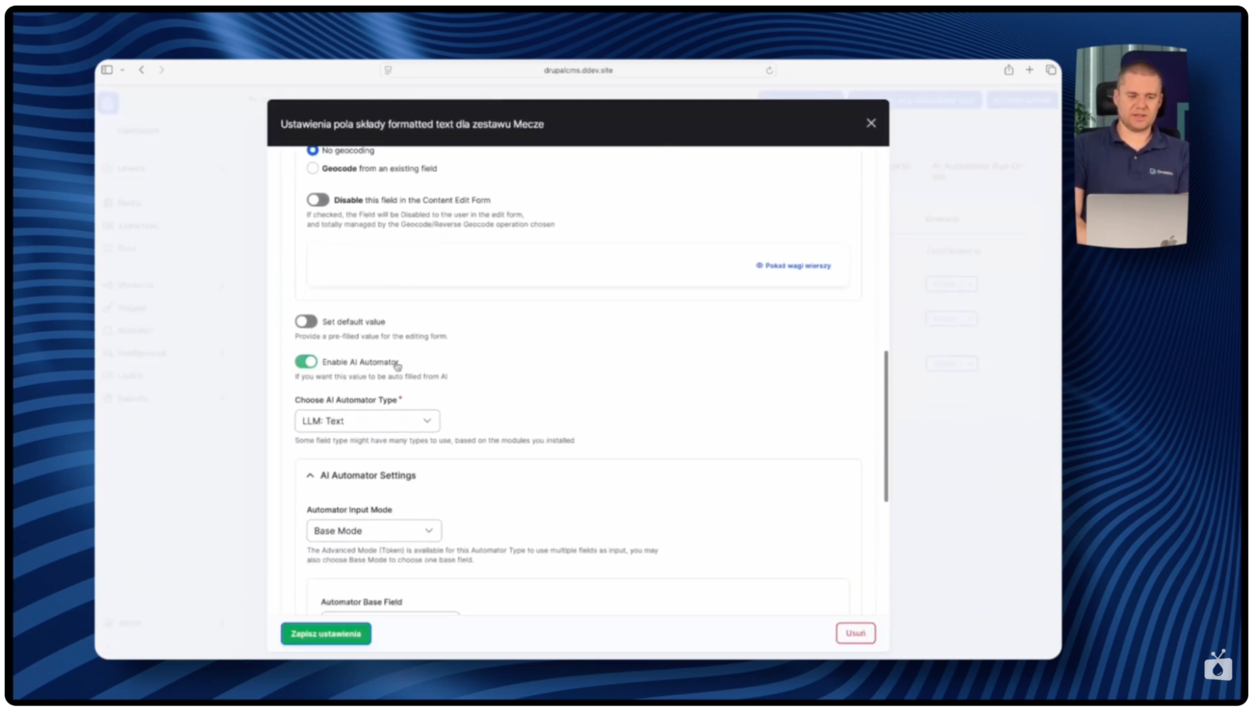Select Geocode from an existing field
Viewport: 1253px width, 710px height.
click(312, 168)
